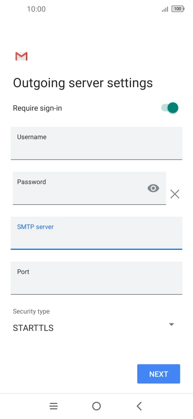This screenshot has width=193, height=419.
Task: Tap the NEXT button
Action: (158, 374)
